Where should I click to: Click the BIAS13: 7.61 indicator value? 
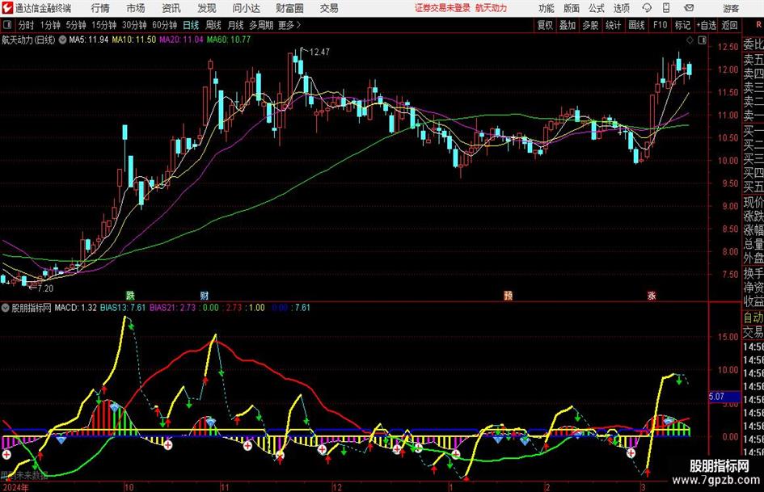123,308
